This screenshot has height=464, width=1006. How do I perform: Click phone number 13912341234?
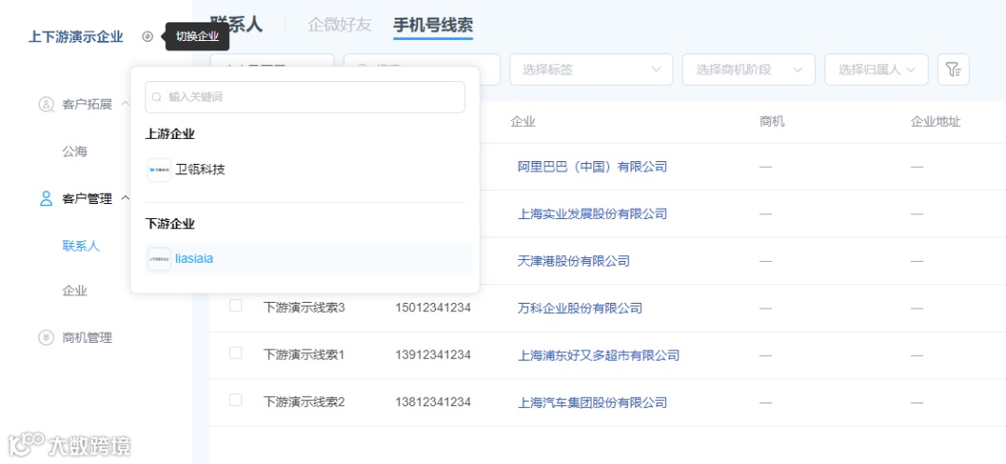pos(433,355)
